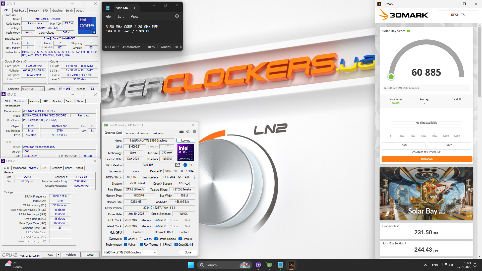The height and width of the screenshot is (271, 482).
Task: Click the UTF-8 encoding in Notepad status bar
Action: tap(177, 47)
